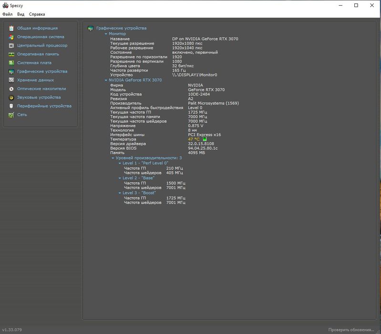This screenshot has height=334, width=381.
Task: Maximize the Speccy window
Action: pos(356,5)
